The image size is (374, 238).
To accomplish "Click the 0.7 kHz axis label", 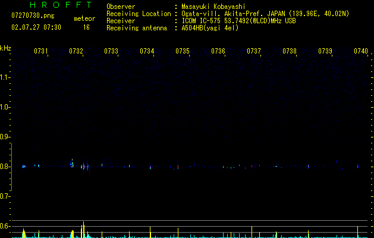I will (5, 196).
